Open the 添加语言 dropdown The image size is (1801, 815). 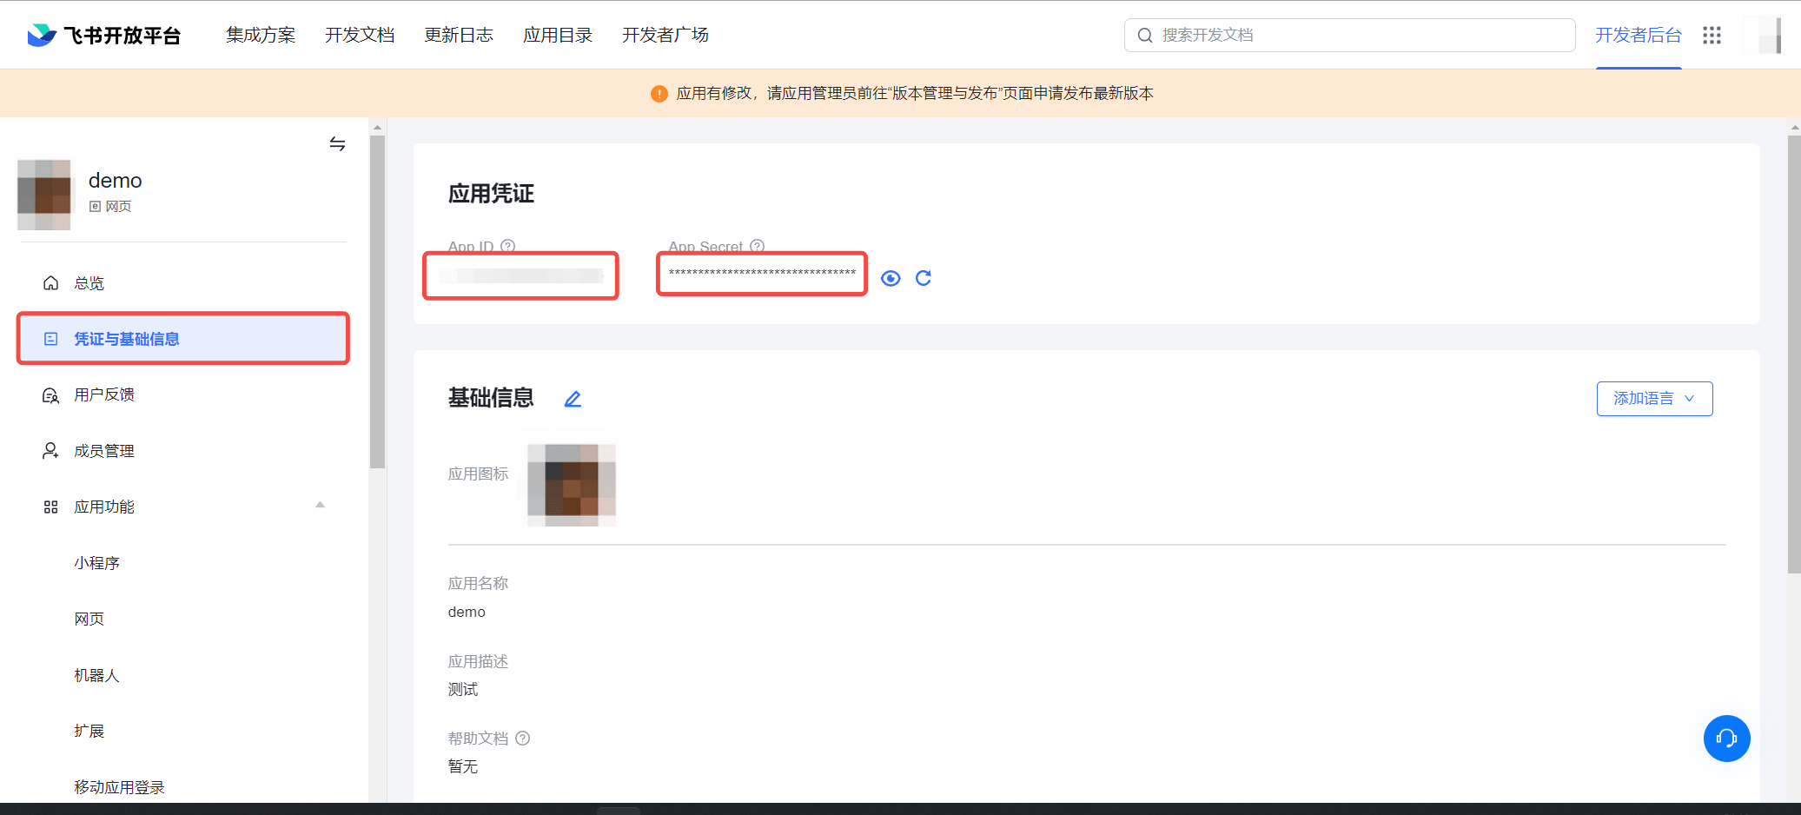coord(1654,399)
